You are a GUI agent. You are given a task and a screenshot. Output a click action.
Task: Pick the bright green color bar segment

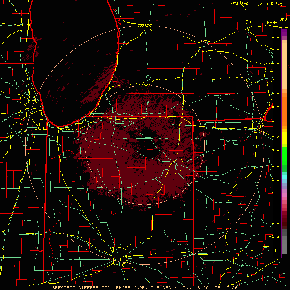tap(285, 156)
